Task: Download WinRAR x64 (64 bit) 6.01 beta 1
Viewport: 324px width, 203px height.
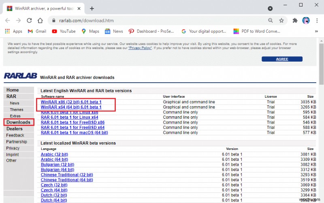Action: [71, 107]
